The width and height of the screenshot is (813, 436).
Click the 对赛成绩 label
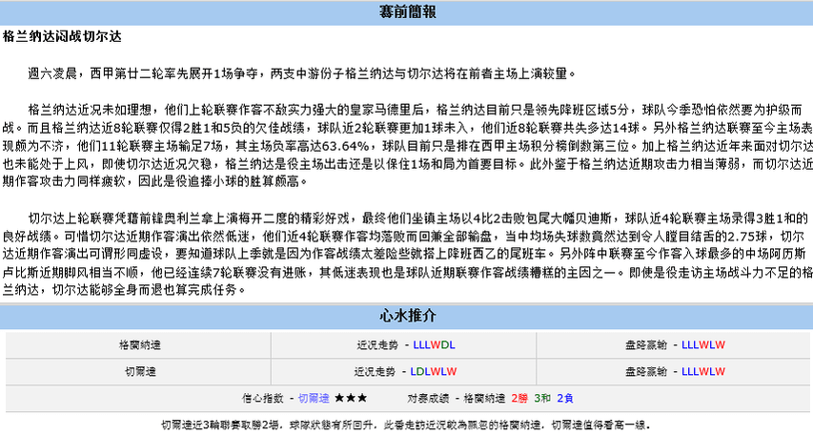[x=428, y=398]
